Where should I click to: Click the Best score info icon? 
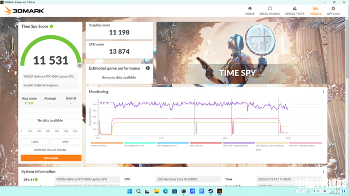[x=75, y=98]
